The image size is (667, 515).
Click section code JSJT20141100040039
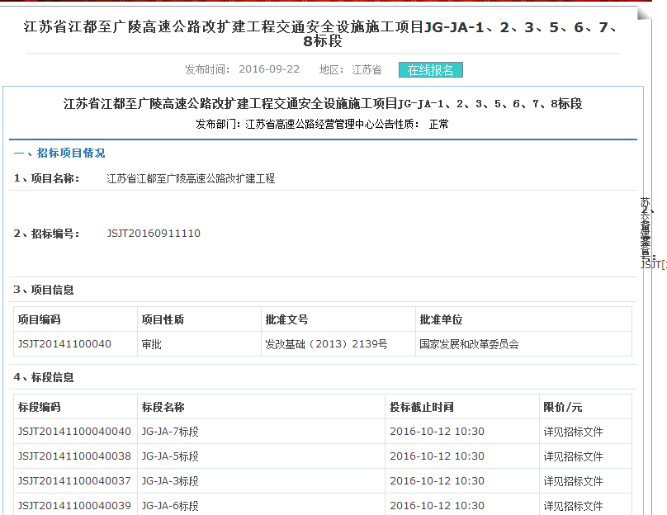74,506
